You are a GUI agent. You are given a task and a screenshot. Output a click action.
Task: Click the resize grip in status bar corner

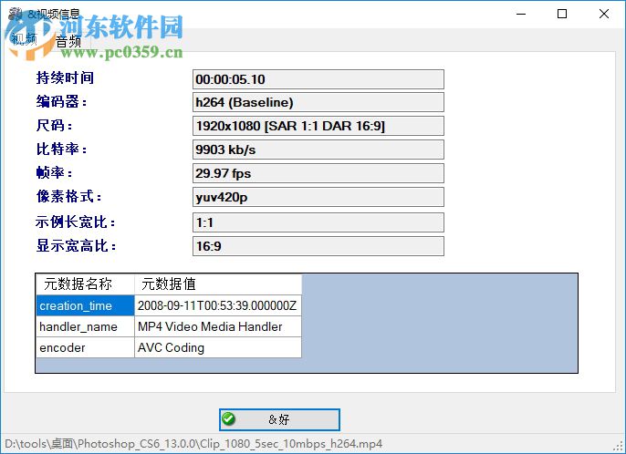tap(620, 448)
